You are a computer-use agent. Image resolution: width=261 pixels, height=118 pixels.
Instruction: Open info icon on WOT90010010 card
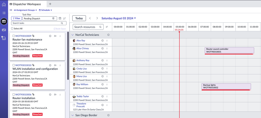(x=50, y=65)
